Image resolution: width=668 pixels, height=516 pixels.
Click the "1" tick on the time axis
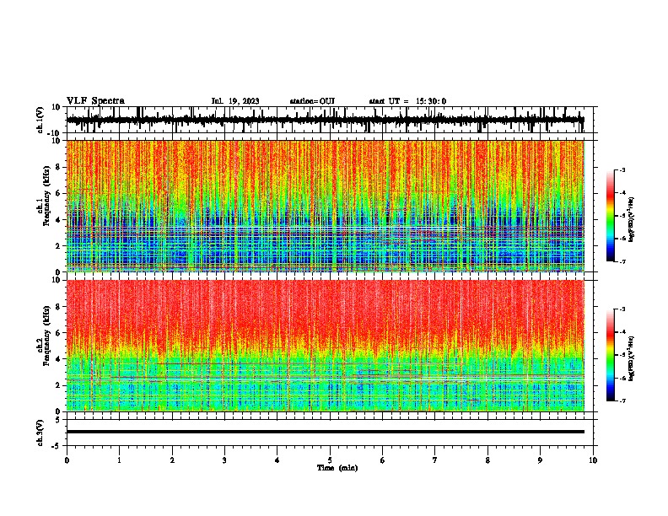[x=119, y=460]
